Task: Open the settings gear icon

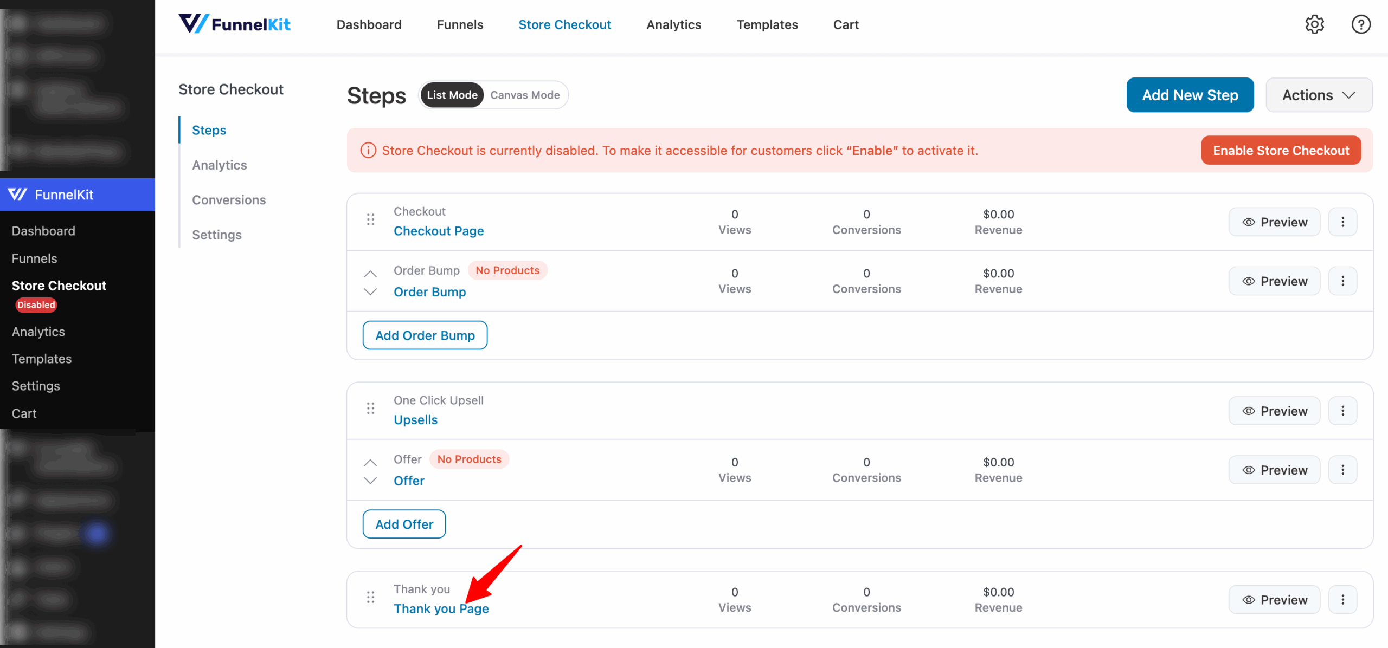Action: pyautogui.click(x=1314, y=24)
